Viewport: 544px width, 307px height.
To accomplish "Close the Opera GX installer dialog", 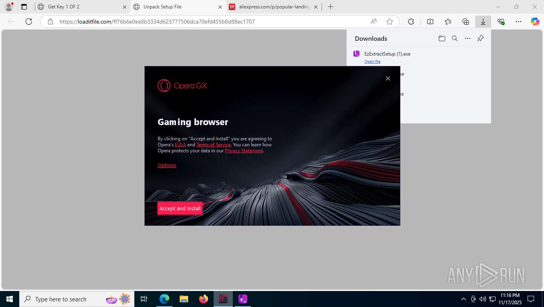I will pyautogui.click(x=388, y=78).
